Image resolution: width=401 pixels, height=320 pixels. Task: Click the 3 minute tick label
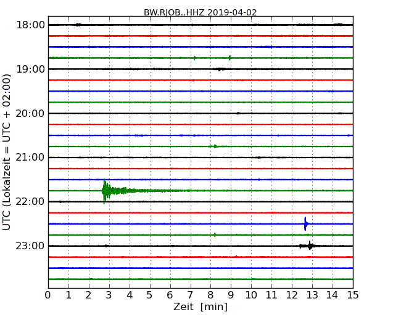pos(109,295)
